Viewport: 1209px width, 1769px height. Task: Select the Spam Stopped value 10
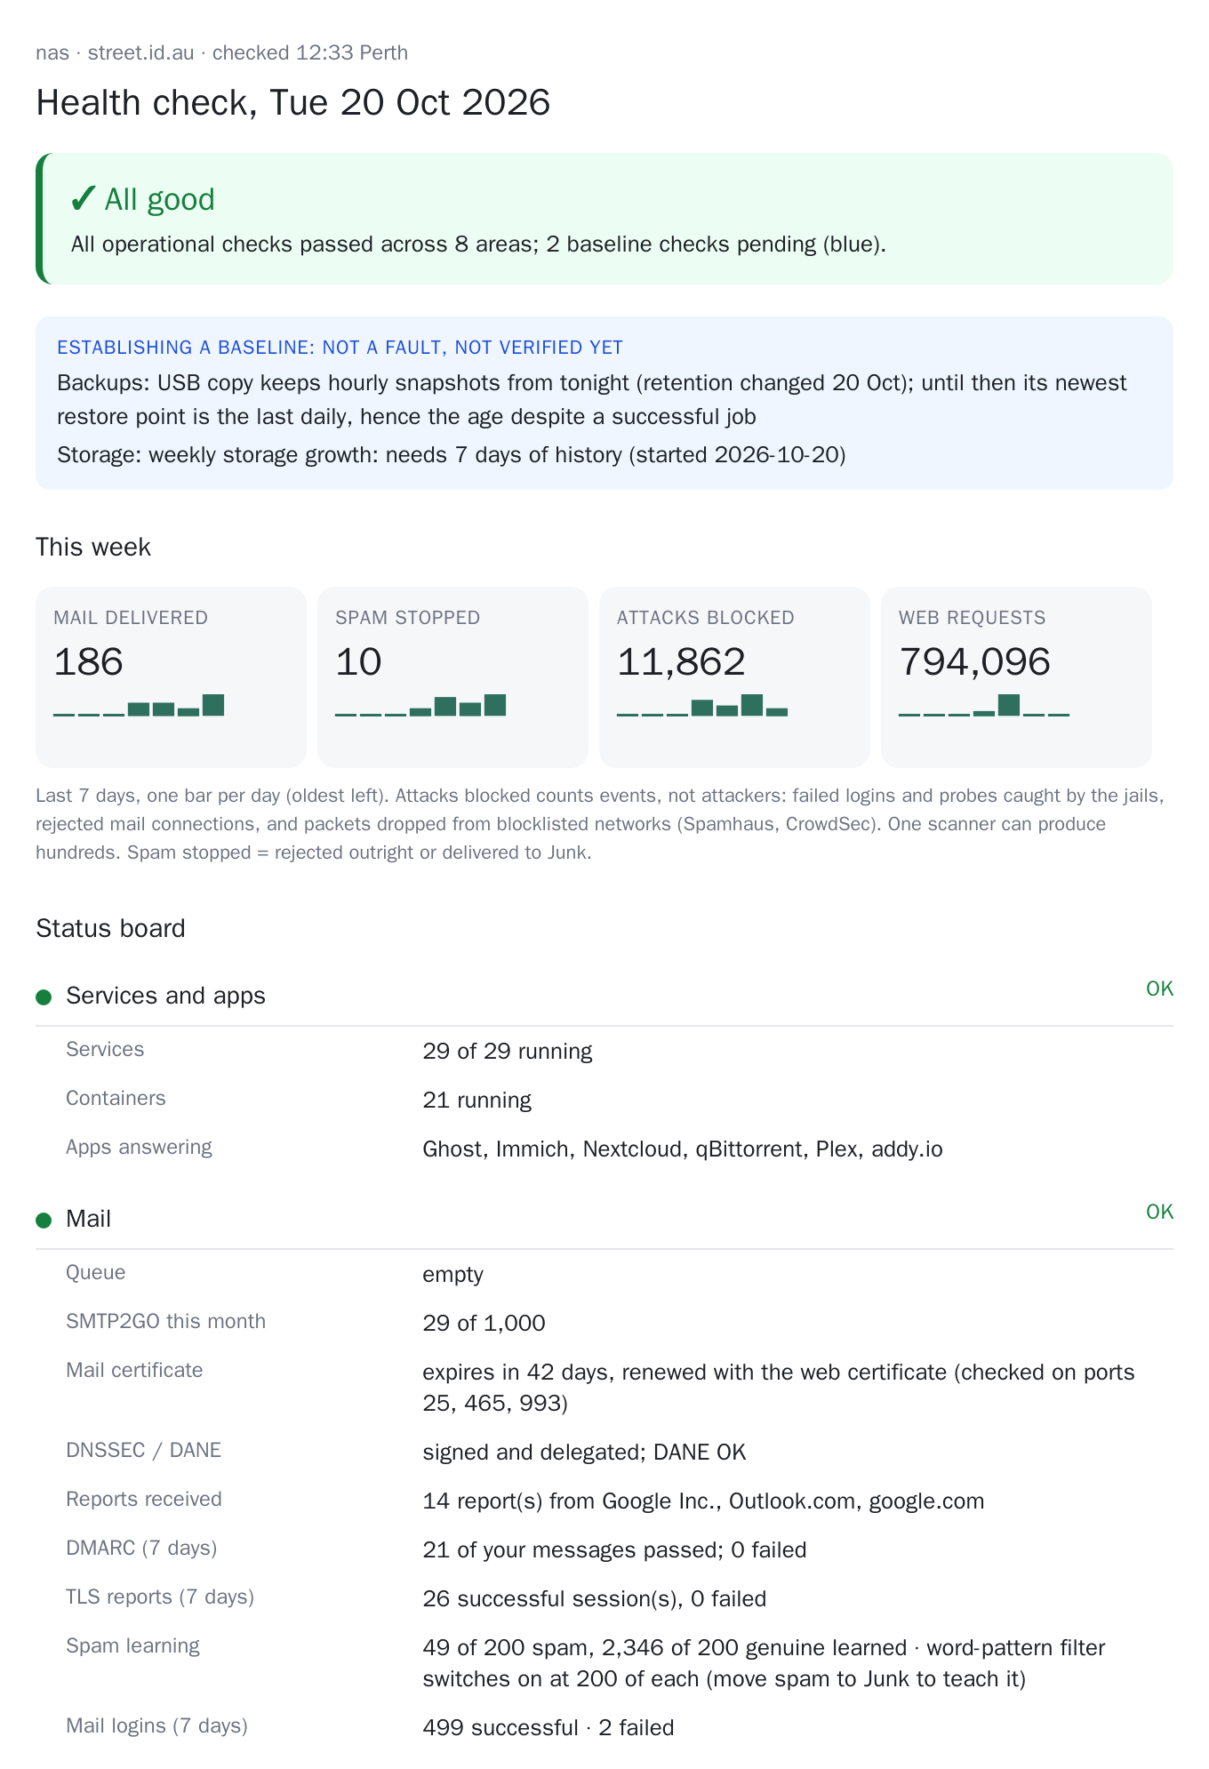tap(358, 661)
